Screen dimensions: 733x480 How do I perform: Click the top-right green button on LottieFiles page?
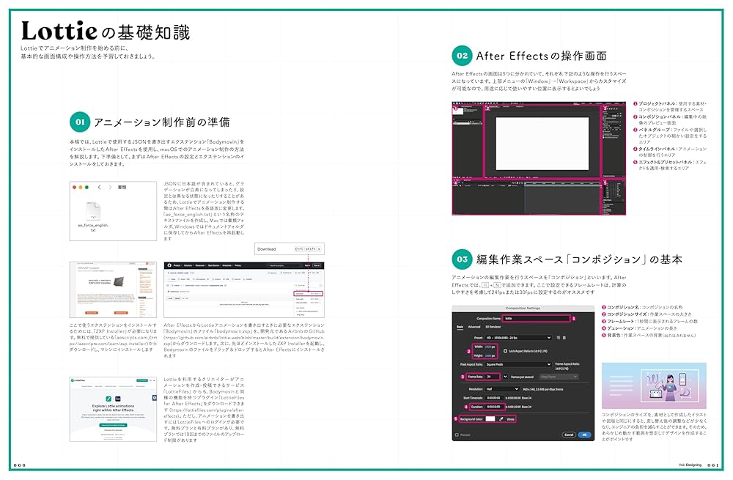click(x=142, y=380)
